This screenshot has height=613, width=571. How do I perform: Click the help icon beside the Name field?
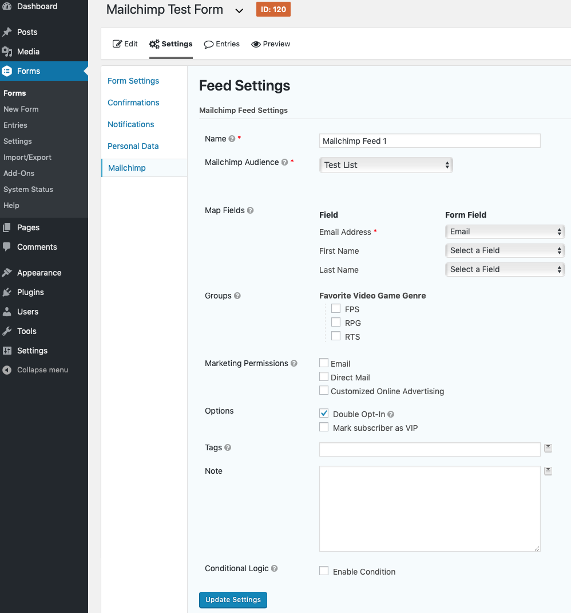tap(231, 138)
